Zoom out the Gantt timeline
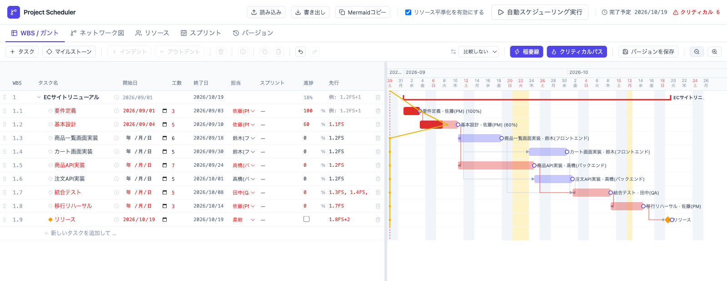 click(x=697, y=52)
